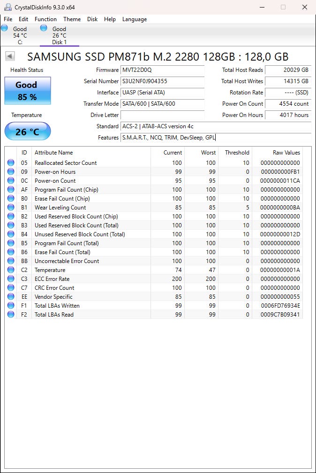Click status orb of Erase Fail Count (Total)
The image size is (316, 473).
11,252
